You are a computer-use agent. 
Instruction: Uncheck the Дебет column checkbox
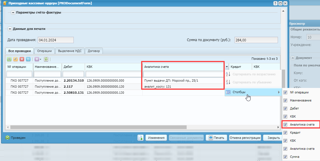285,108
